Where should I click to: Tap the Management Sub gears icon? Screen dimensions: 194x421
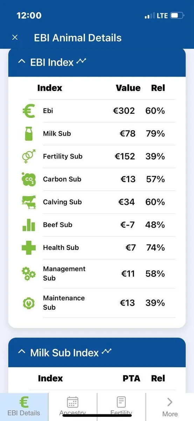point(28,274)
